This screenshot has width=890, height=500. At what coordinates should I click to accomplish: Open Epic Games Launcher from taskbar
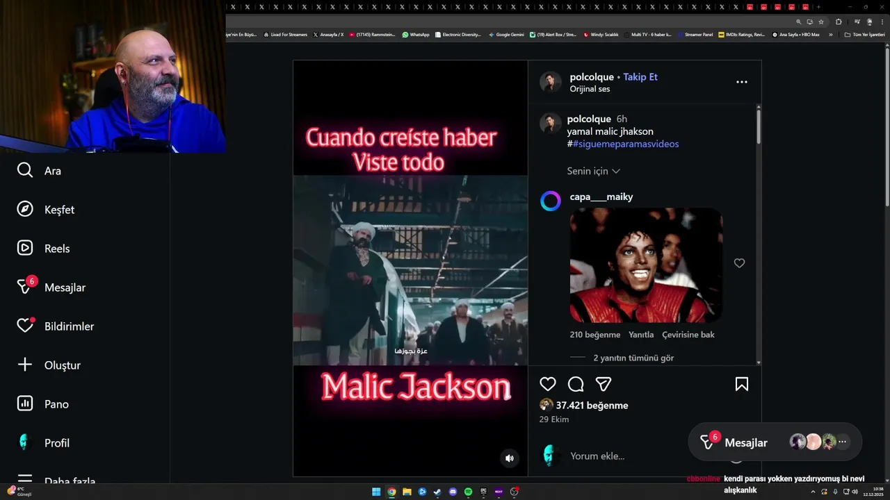pos(483,492)
